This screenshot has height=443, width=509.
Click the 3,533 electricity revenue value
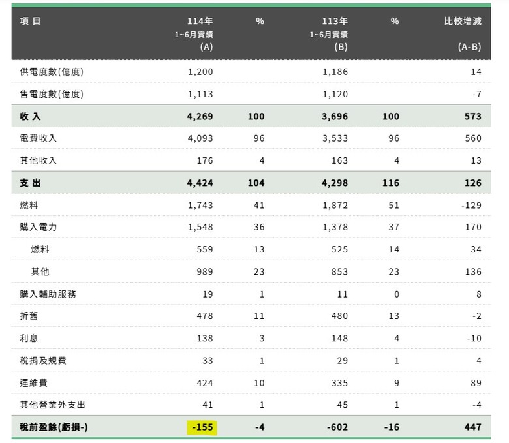pyautogui.click(x=335, y=138)
